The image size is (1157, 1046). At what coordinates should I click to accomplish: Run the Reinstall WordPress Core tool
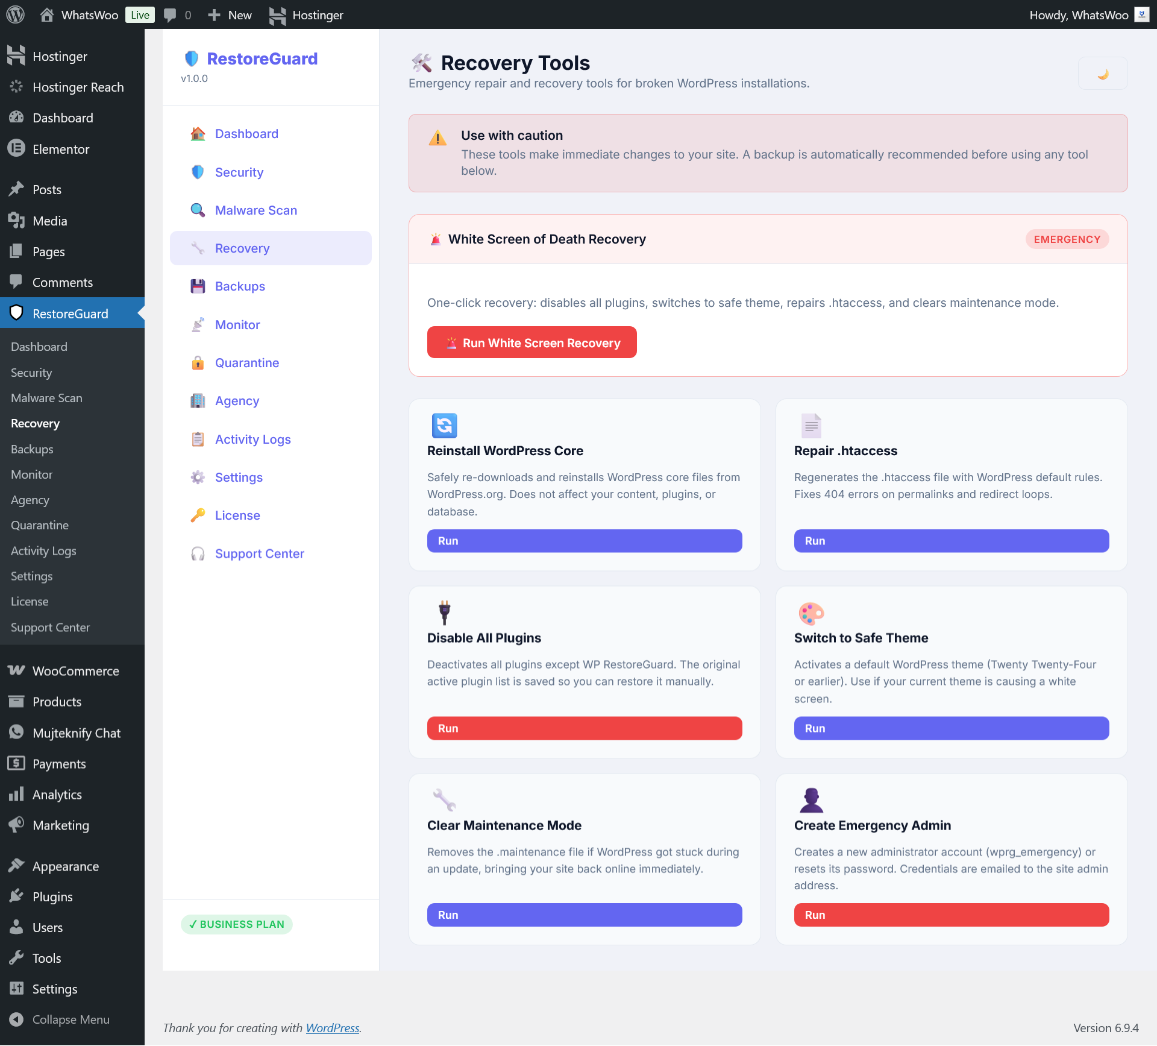pyautogui.click(x=585, y=541)
